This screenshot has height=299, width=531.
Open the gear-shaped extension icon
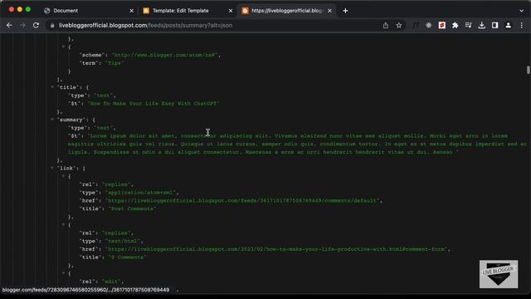(429, 26)
